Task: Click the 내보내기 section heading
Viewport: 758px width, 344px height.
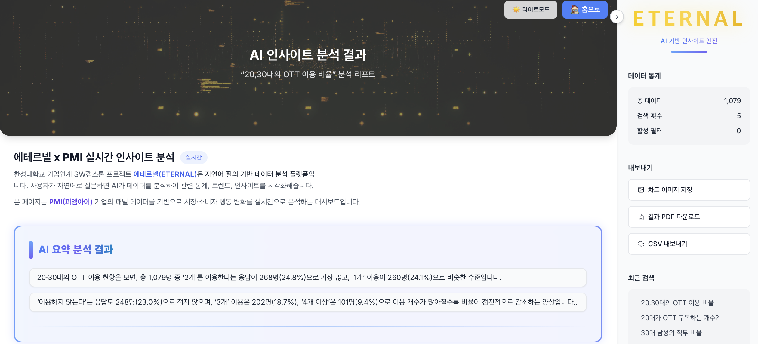Action: click(x=640, y=168)
